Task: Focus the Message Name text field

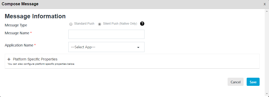Action: click(106, 34)
